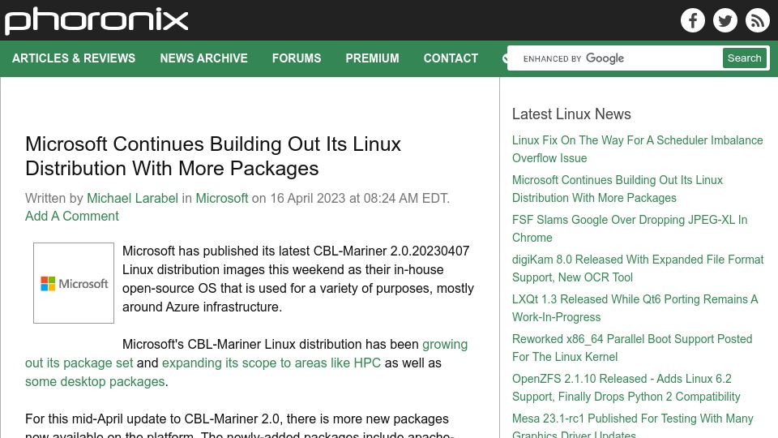Click the Phoronix logo
This screenshot has width=778, height=438.
click(96, 21)
